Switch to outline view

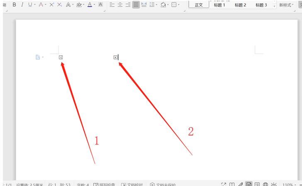click(x=257, y=184)
